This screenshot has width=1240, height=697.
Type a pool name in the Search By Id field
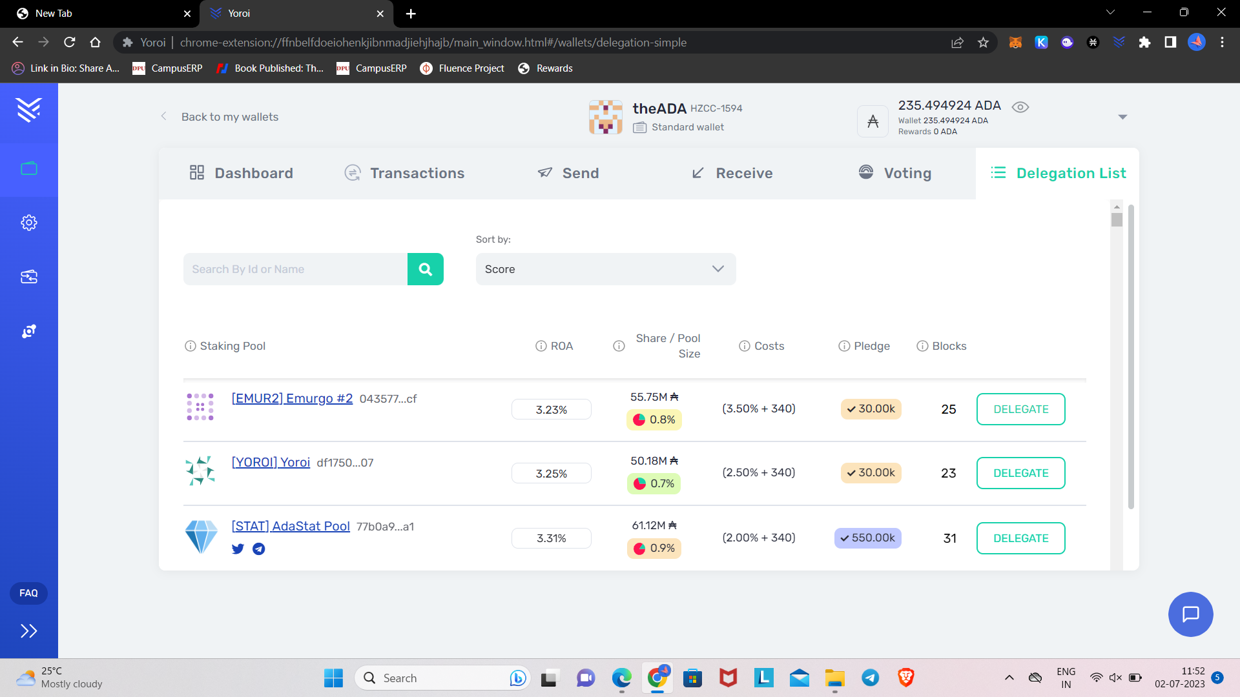tap(294, 269)
